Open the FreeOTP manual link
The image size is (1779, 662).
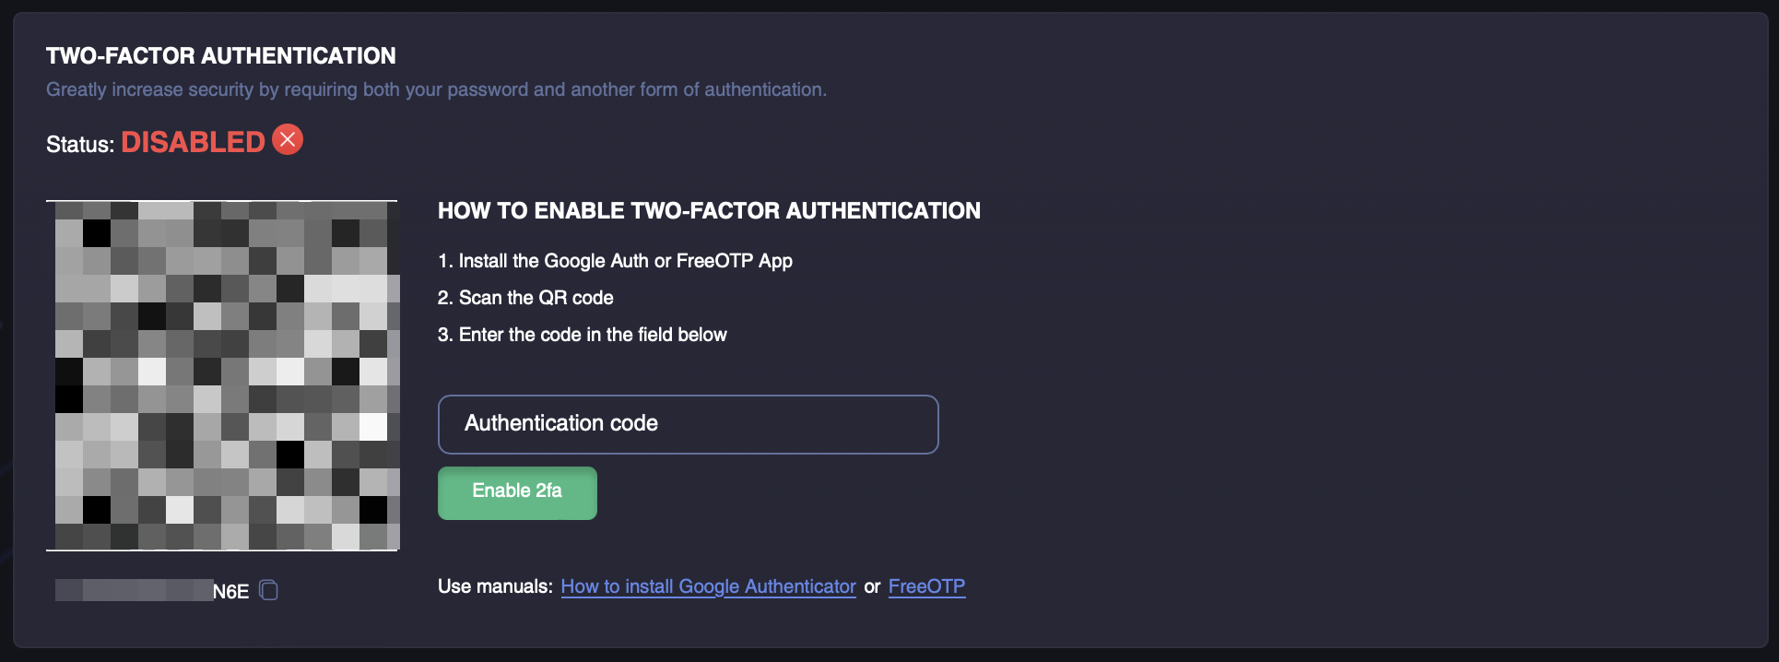tap(926, 586)
